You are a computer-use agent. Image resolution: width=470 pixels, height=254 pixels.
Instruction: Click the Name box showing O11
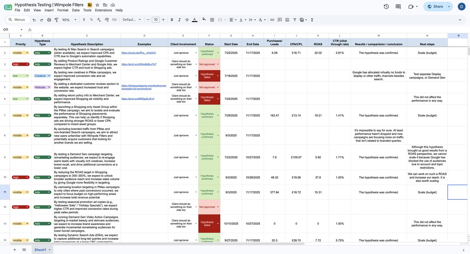pos(13,30)
